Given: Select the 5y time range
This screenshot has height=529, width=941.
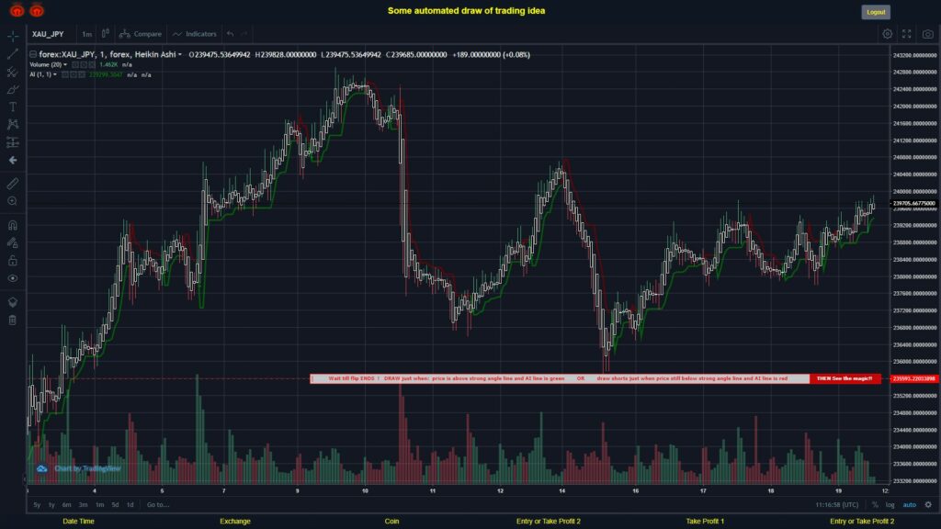Looking at the screenshot, I should 37,505.
